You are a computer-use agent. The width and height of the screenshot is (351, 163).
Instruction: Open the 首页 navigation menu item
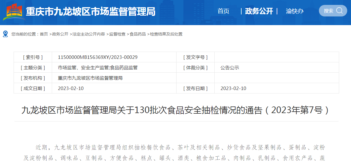pyautogui.click(x=223, y=11)
